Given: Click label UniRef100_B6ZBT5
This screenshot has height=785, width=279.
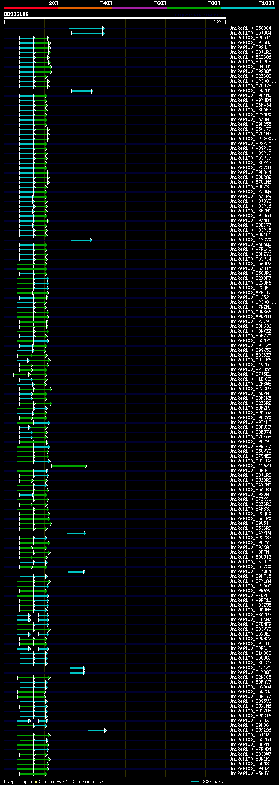Looking at the screenshot, I should click(250, 269).
